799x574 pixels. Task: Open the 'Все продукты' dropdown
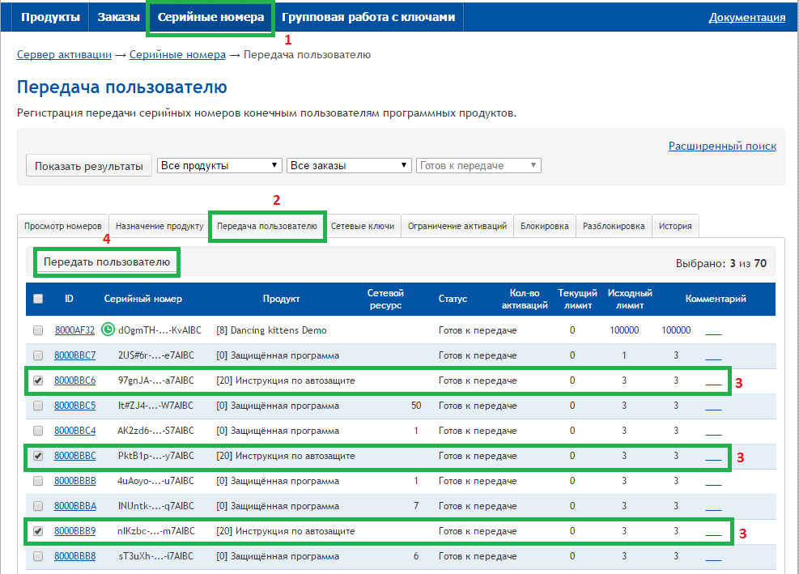coord(219,165)
